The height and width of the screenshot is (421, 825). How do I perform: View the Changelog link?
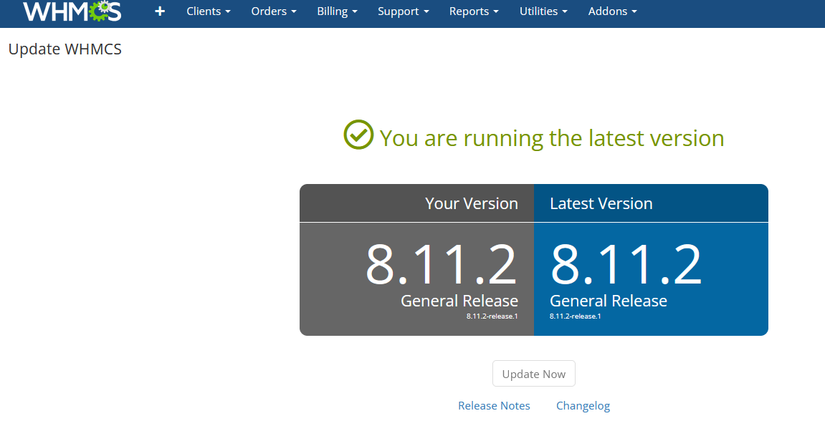point(583,406)
